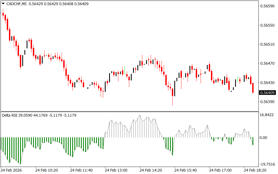Click the 0.56590 price axis label
Viewport: 278px width, 174px height.
[267, 6]
